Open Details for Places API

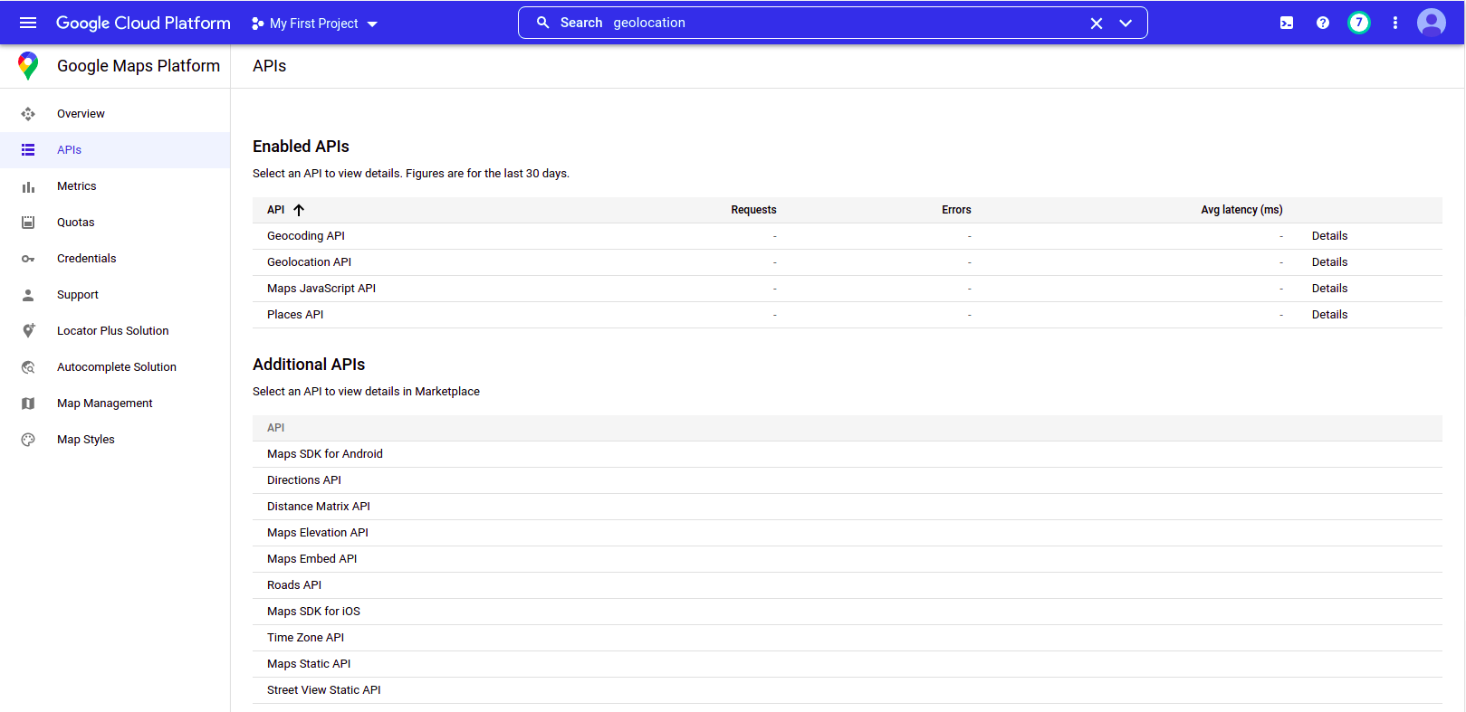tap(1329, 315)
